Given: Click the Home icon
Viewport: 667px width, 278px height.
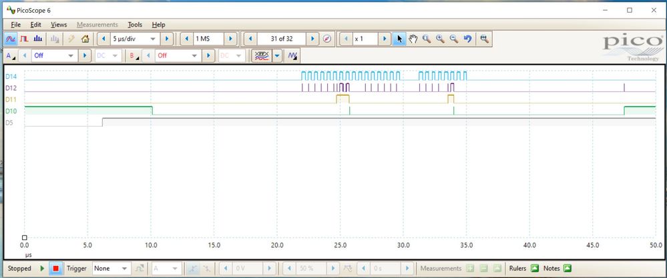Looking at the screenshot, I should coord(85,39).
